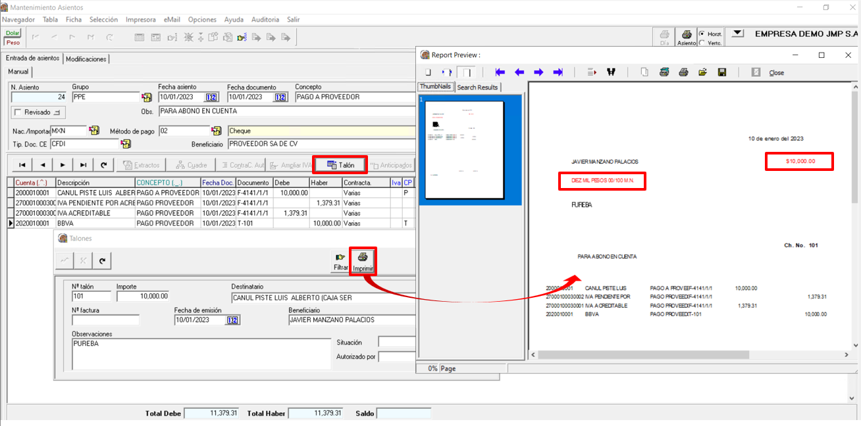Open the Tabla menu

point(50,20)
